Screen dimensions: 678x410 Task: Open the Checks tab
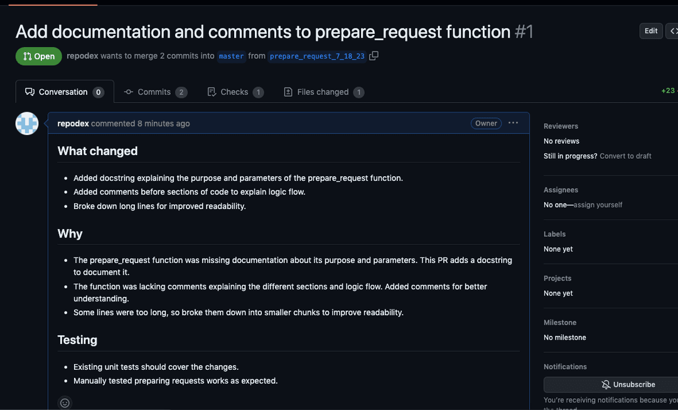(235, 92)
